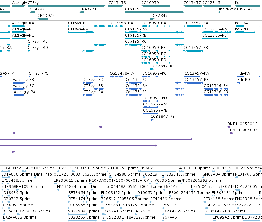The height and width of the screenshot is (222, 262).
Task: Click EST LD46341.5prime
Action: (117, 211)
